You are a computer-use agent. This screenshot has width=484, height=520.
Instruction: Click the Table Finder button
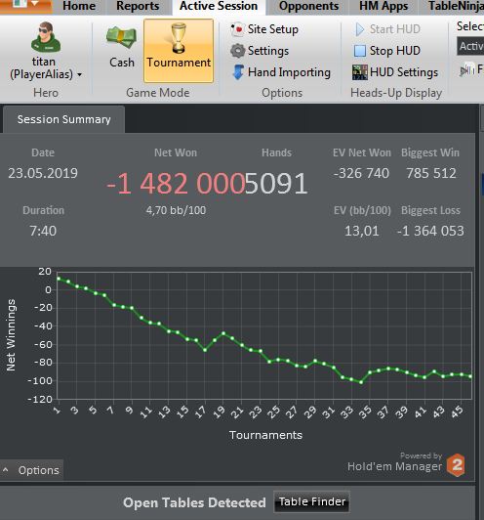312,501
